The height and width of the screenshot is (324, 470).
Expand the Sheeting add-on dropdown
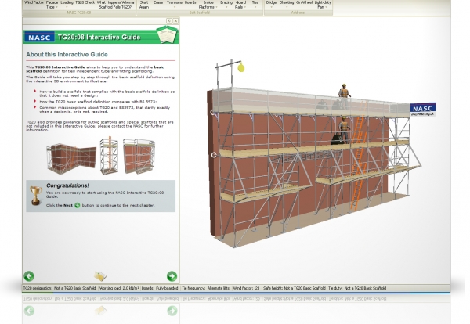click(x=287, y=4)
